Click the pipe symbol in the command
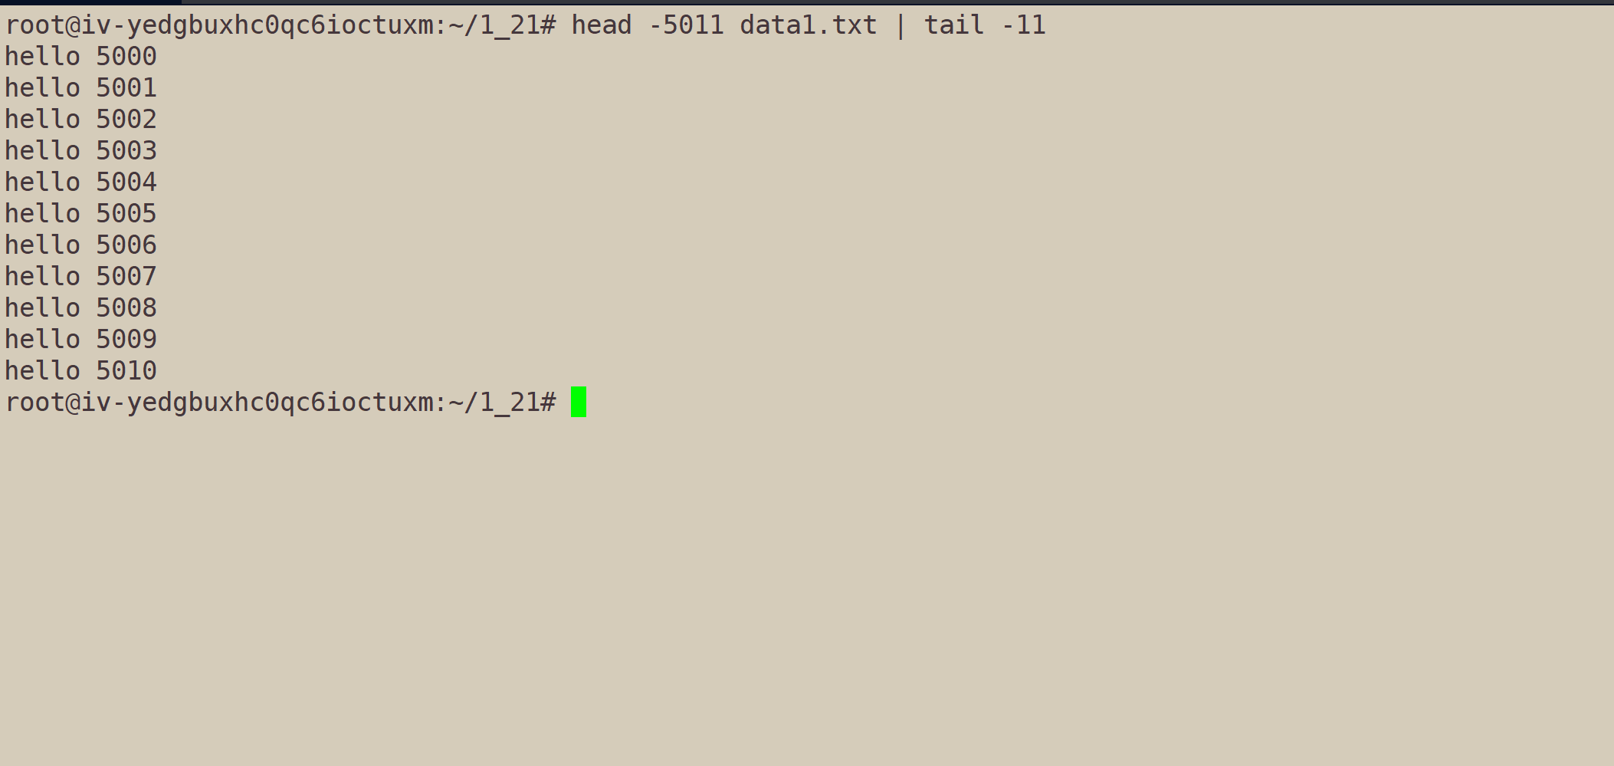The height and width of the screenshot is (766, 1614). click(900, 25)
